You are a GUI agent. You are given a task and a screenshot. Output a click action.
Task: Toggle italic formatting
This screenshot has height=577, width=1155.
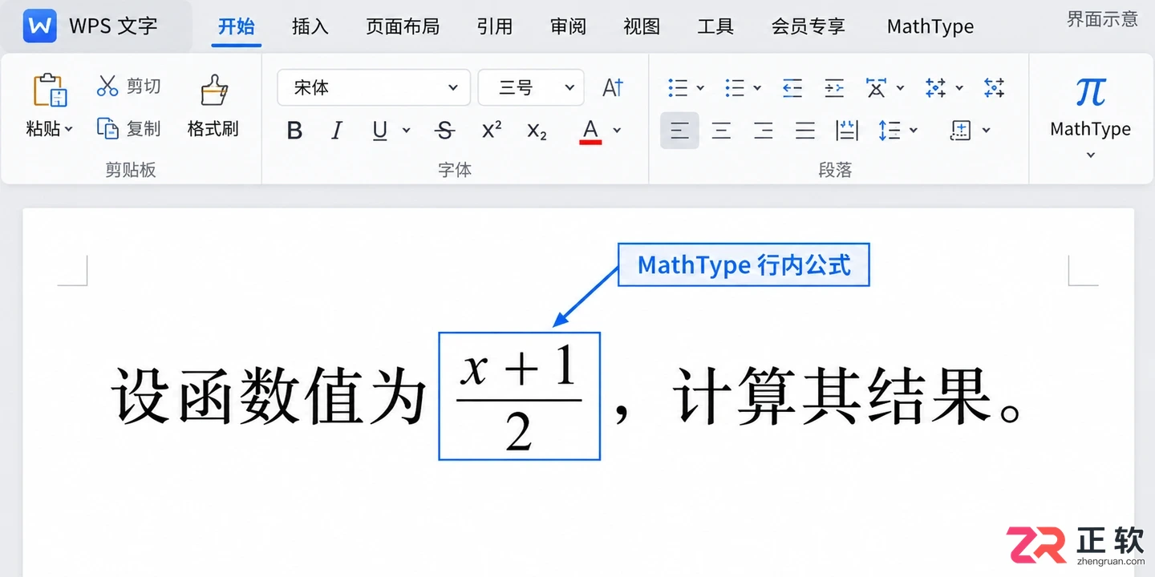tap(337, 130)
